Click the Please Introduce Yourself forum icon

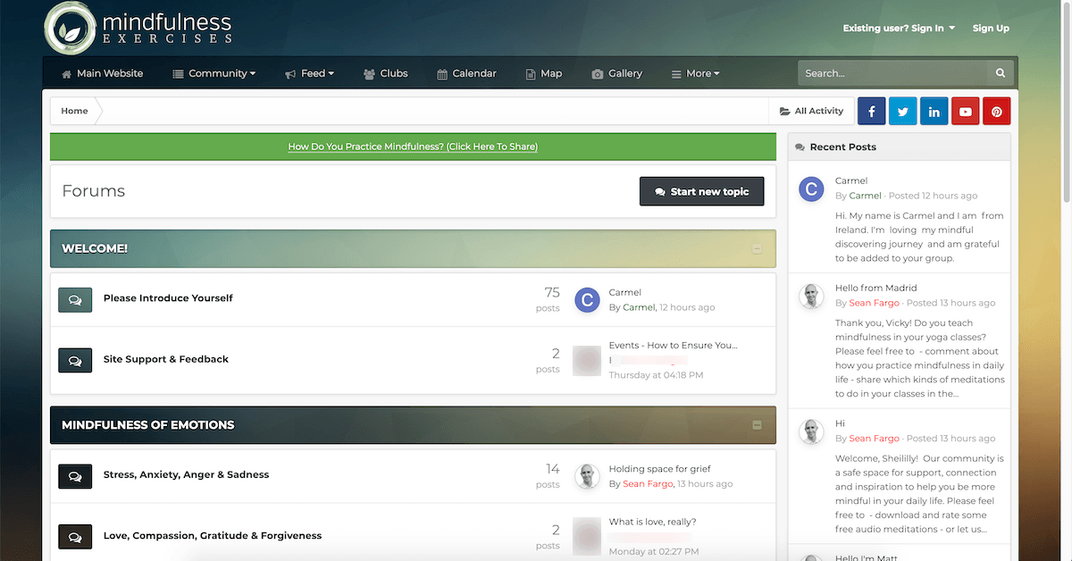[75, 299]
